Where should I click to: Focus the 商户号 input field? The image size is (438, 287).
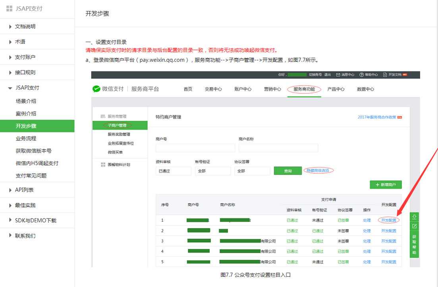click(195, 148)
